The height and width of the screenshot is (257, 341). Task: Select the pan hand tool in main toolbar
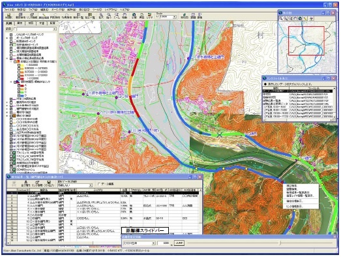coord(125,16)
